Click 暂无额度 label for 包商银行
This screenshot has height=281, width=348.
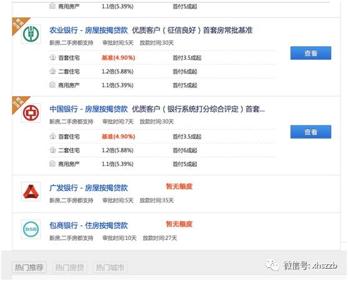(x=179, y=224)
